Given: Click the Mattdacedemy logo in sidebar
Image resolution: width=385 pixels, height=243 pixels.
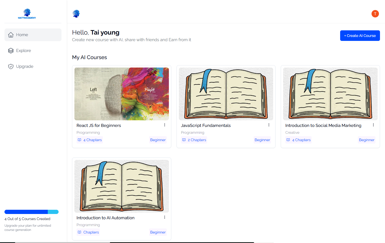Looking at the screenshot, I should click(27, 14).
